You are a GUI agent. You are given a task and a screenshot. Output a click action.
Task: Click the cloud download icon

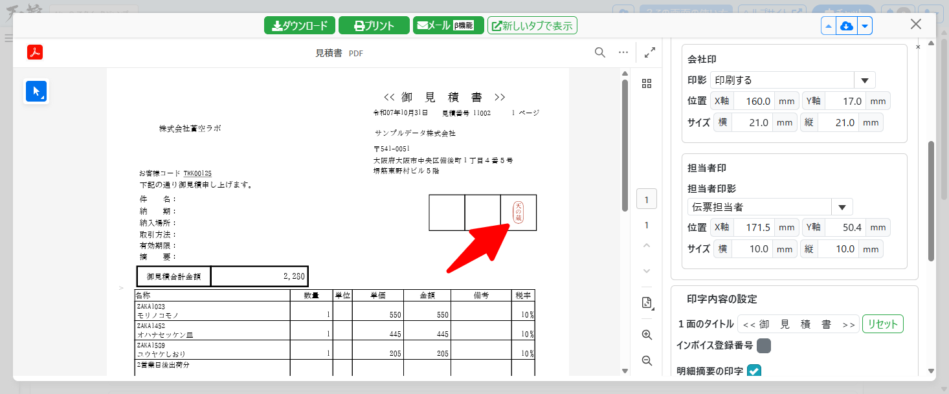[846, 26]
